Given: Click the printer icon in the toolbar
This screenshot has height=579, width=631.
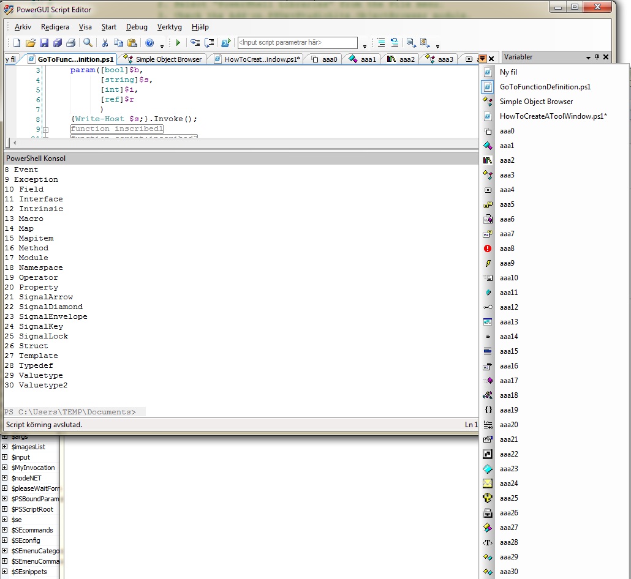Looking at the screenshot, I should 71,43.
